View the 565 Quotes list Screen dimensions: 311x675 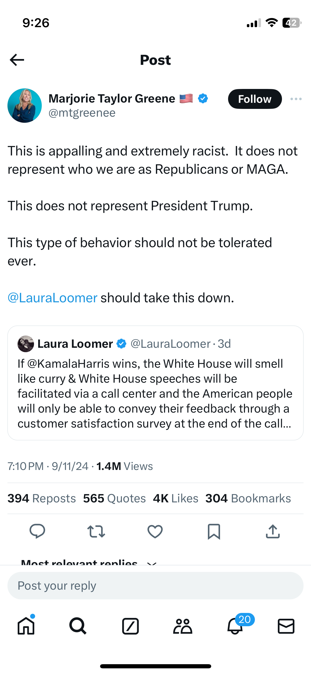click(x=114, y=498)
